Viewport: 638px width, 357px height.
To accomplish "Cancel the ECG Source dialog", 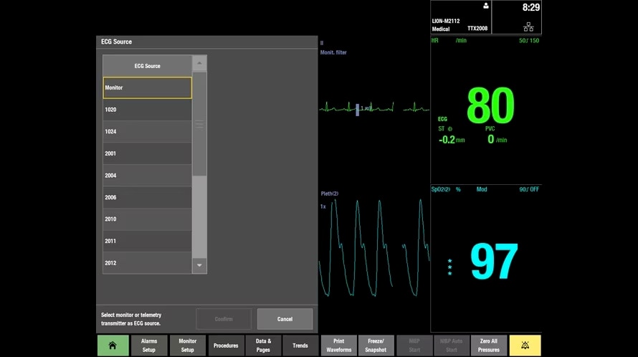I will pyautogui.click(x=285, y=319).
